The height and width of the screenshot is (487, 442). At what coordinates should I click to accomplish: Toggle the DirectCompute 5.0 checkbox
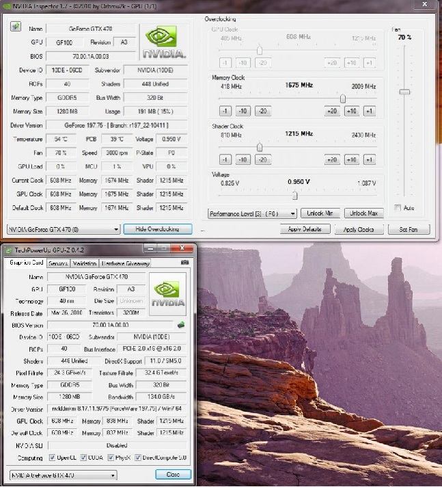[x=138, y=458]
